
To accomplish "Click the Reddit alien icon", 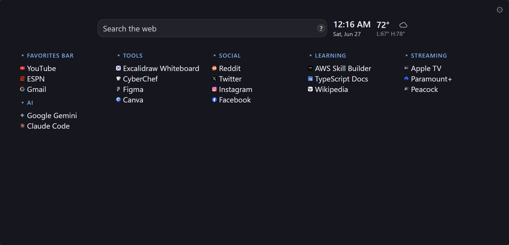I will (214, 68).
